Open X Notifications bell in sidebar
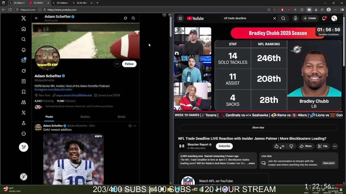Viewport: 346px width, 194px height. pyautogui.click(x=24, y=50)
